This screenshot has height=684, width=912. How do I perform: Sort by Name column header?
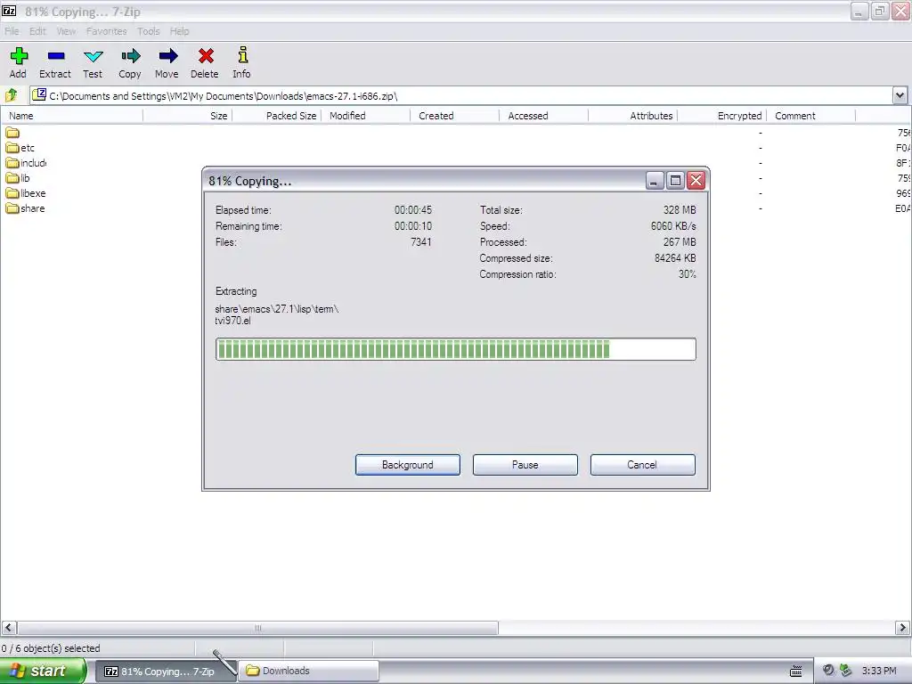[72, 116]
